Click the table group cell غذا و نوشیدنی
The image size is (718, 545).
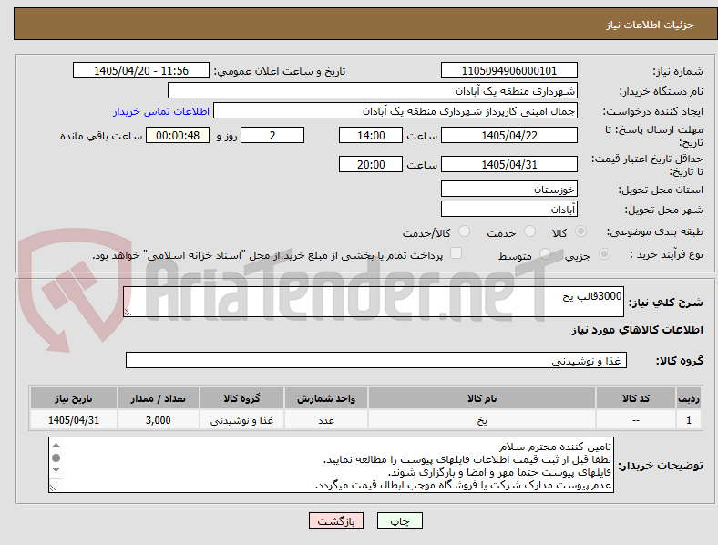click(x=241, y=420)
